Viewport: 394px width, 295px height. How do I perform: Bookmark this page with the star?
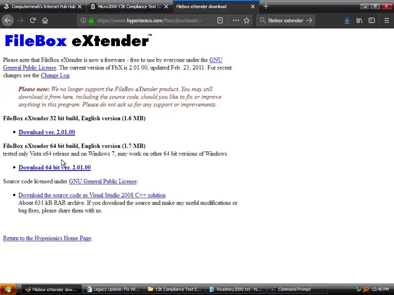click(247, 21)
